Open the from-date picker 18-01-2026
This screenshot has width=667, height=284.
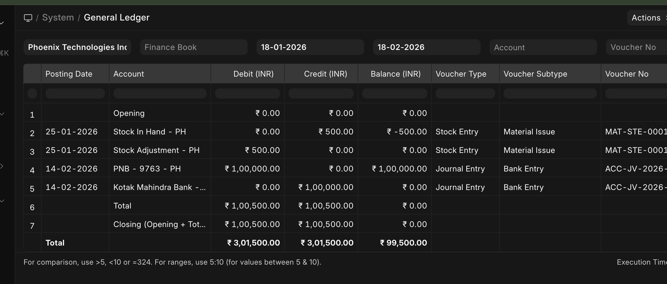pyautogui.click(x=310, y=47)
